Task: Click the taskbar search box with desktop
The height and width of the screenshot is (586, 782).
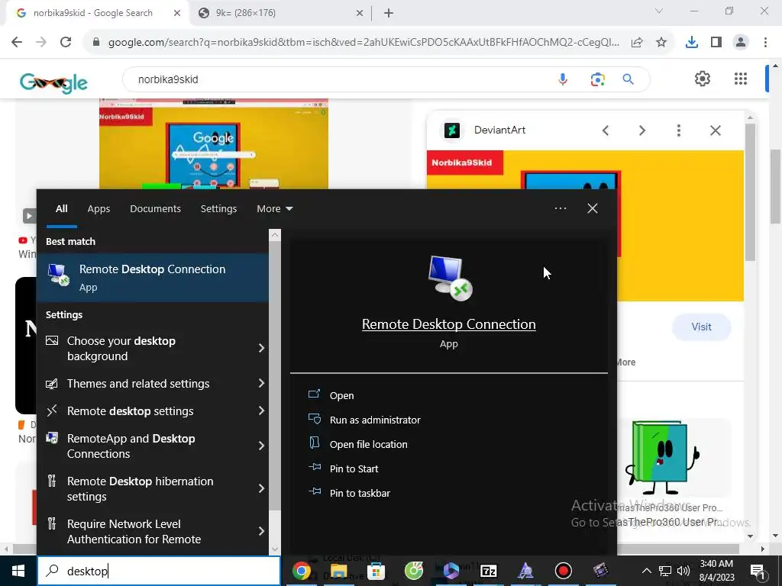Action: click(x=159, y=571)
